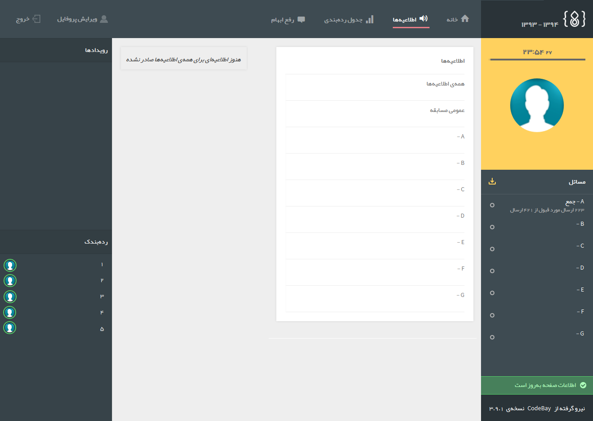Select the status circle for problem D
Viewport: 593px width, 421px height.
click(492, 271)
